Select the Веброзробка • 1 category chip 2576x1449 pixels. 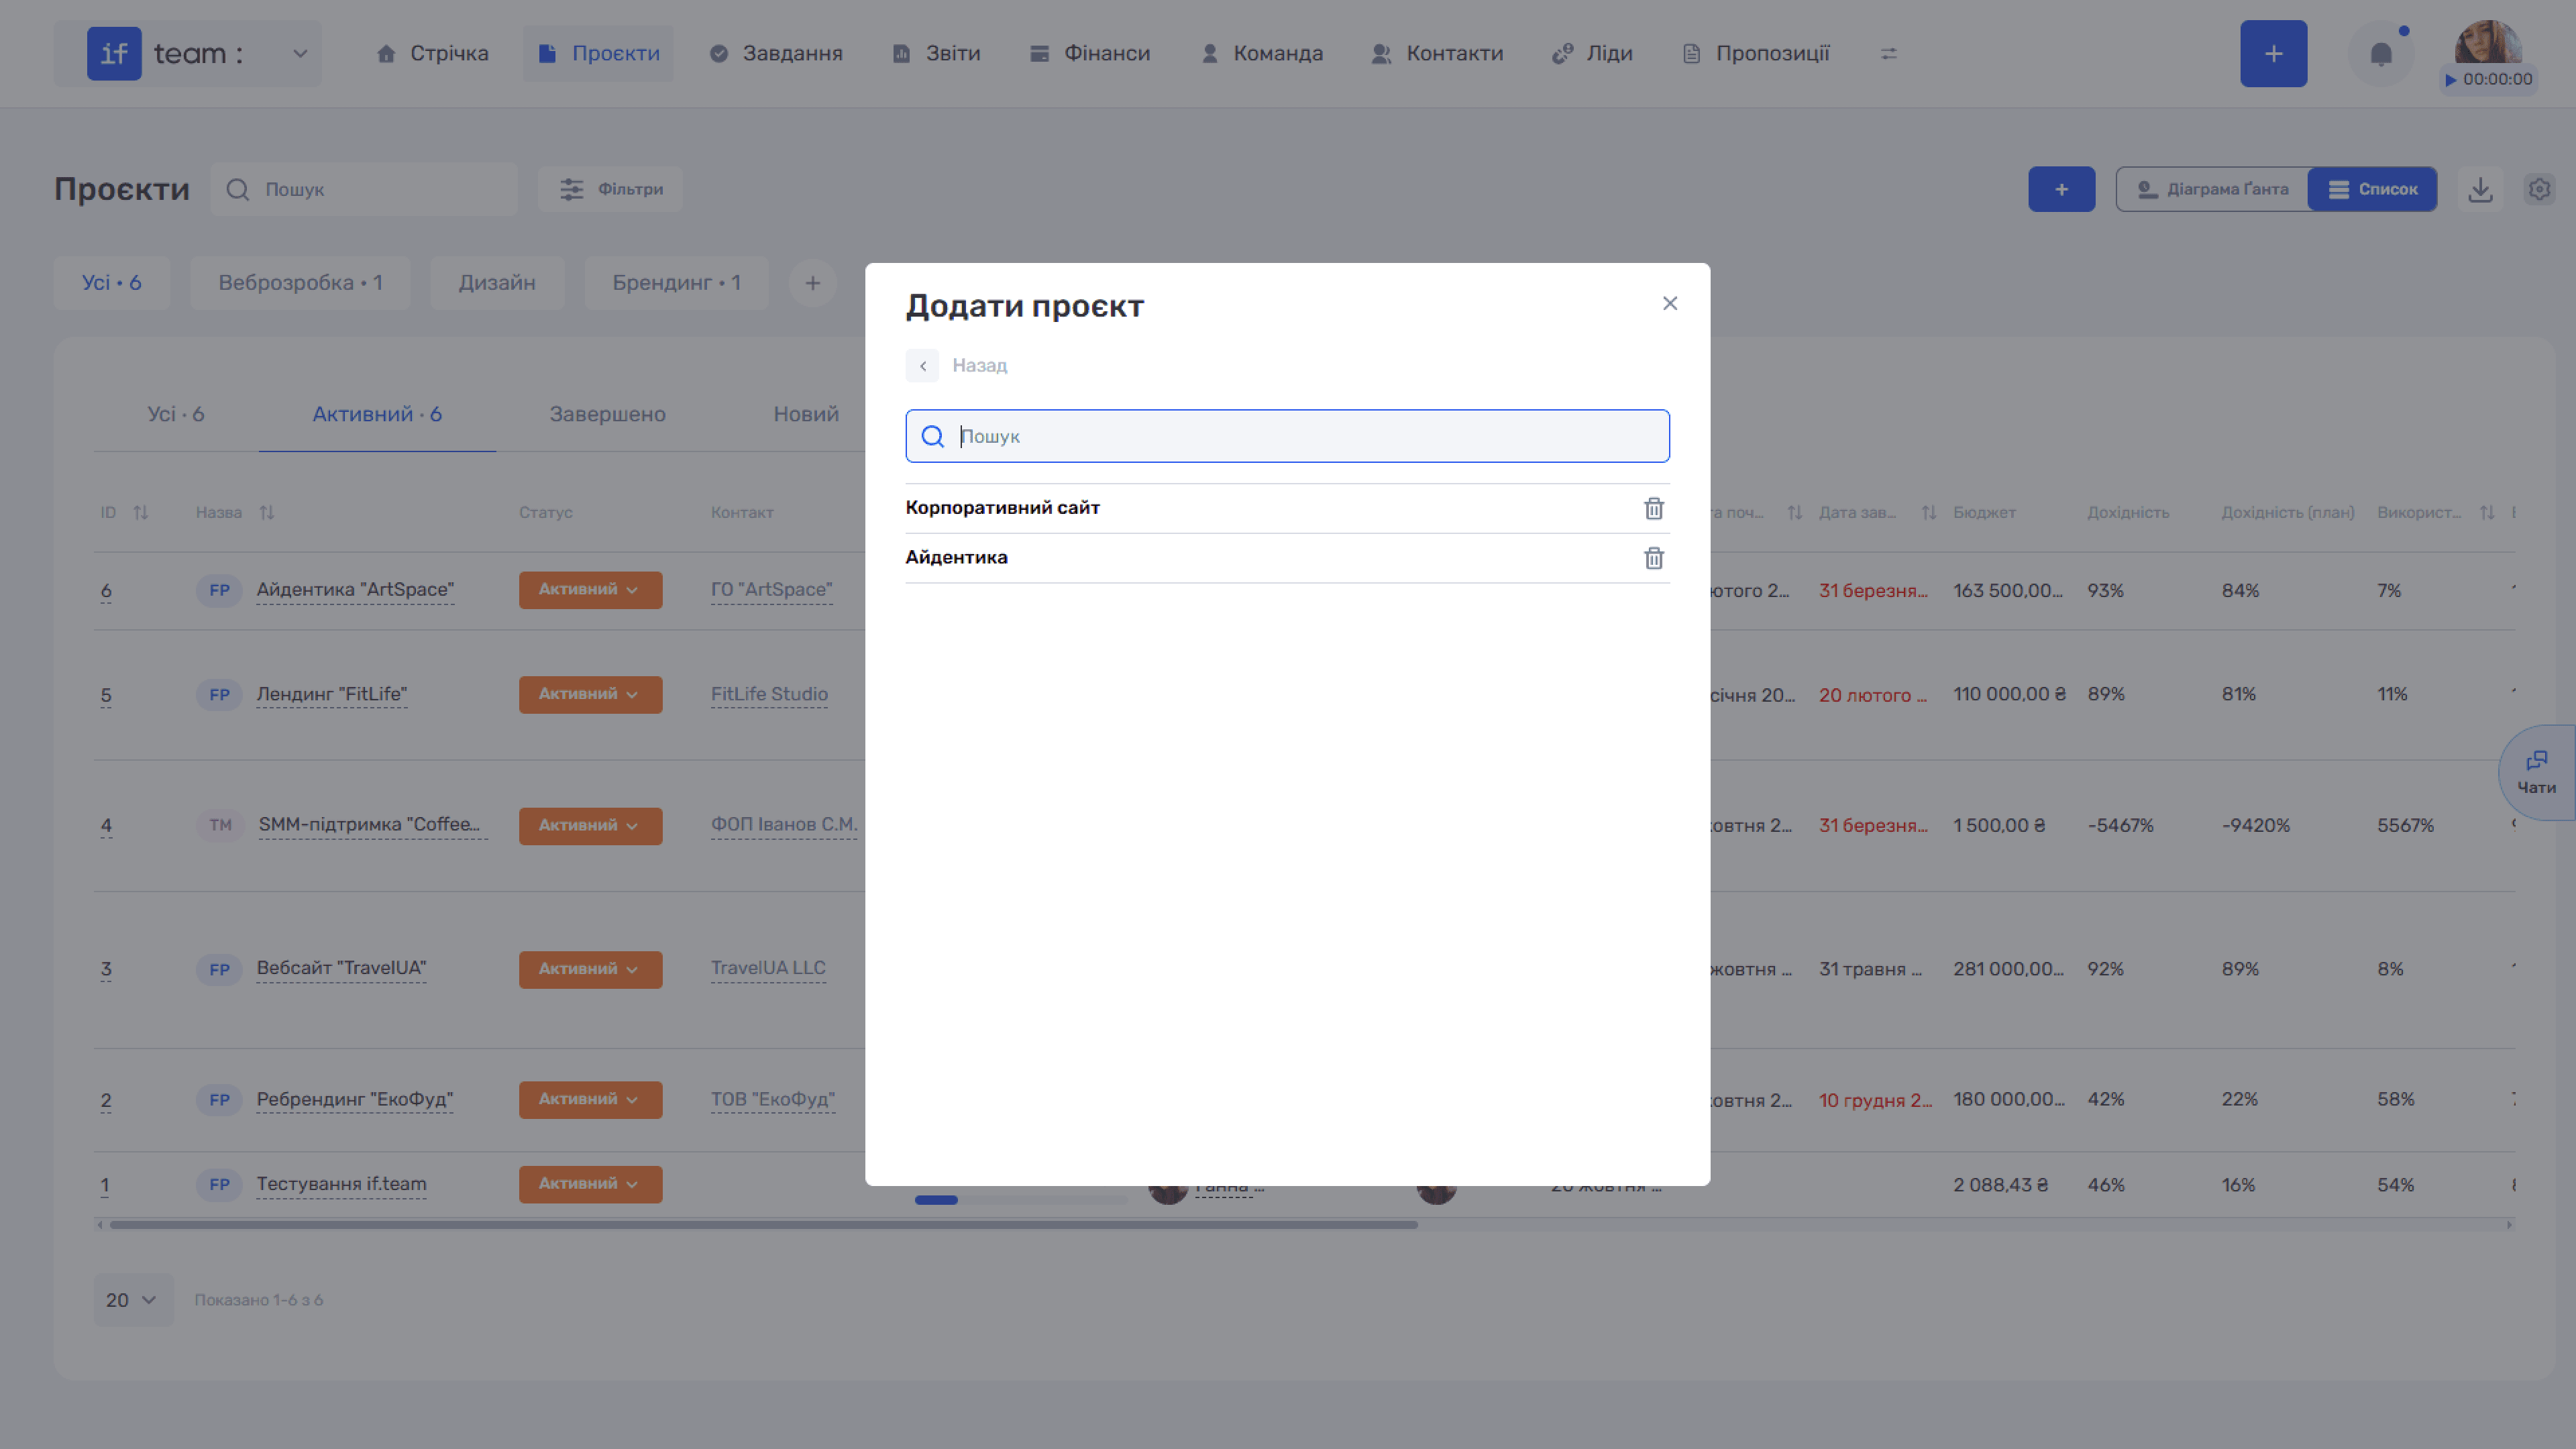[x=300, y=283]
